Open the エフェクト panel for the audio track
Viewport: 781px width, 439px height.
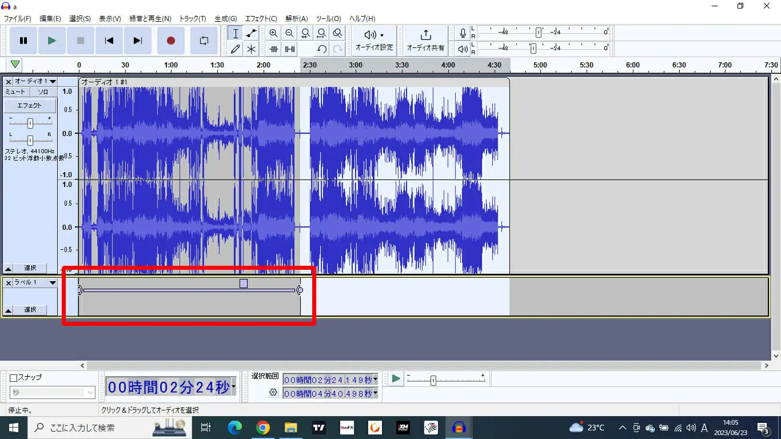coord(30,106)
